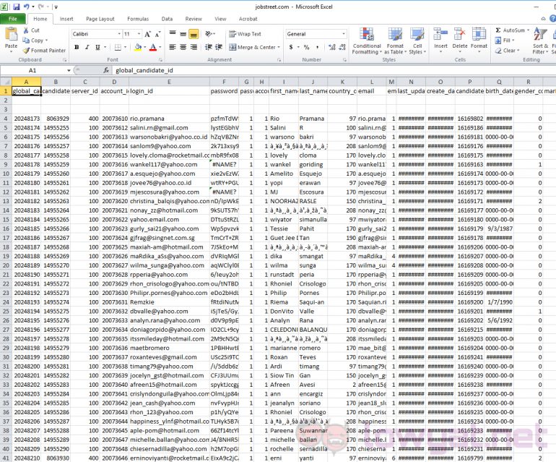Click the Decrease Decimal icon

click(342, 47)
